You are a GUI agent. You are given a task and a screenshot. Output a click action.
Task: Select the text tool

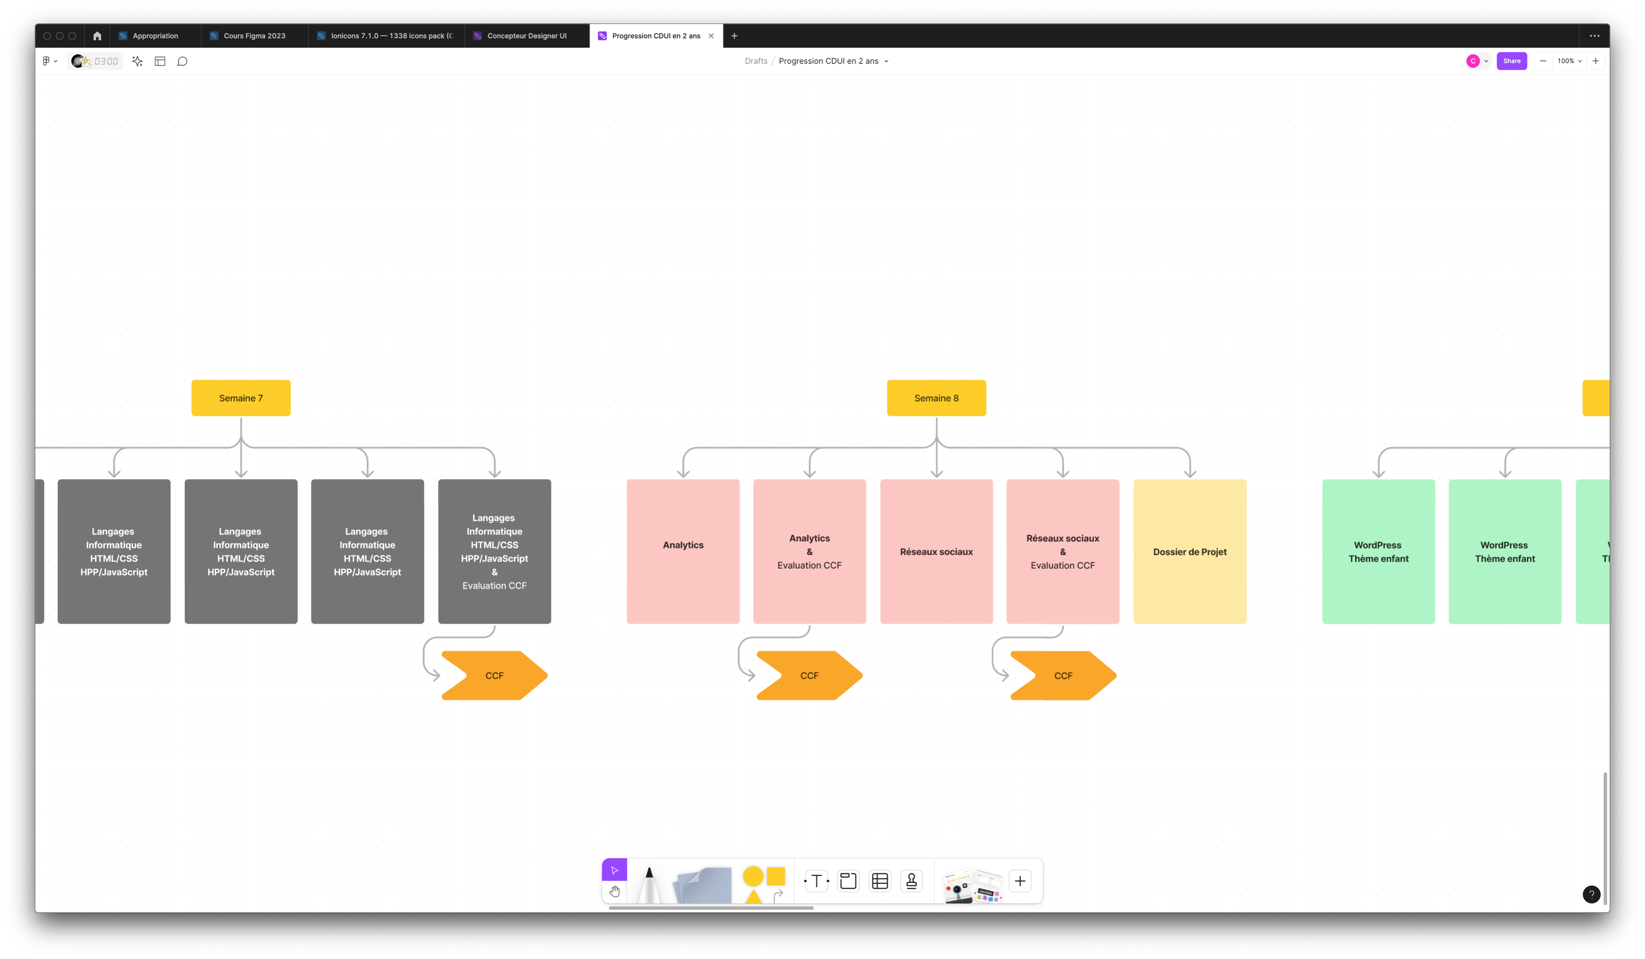click(816, 881)
